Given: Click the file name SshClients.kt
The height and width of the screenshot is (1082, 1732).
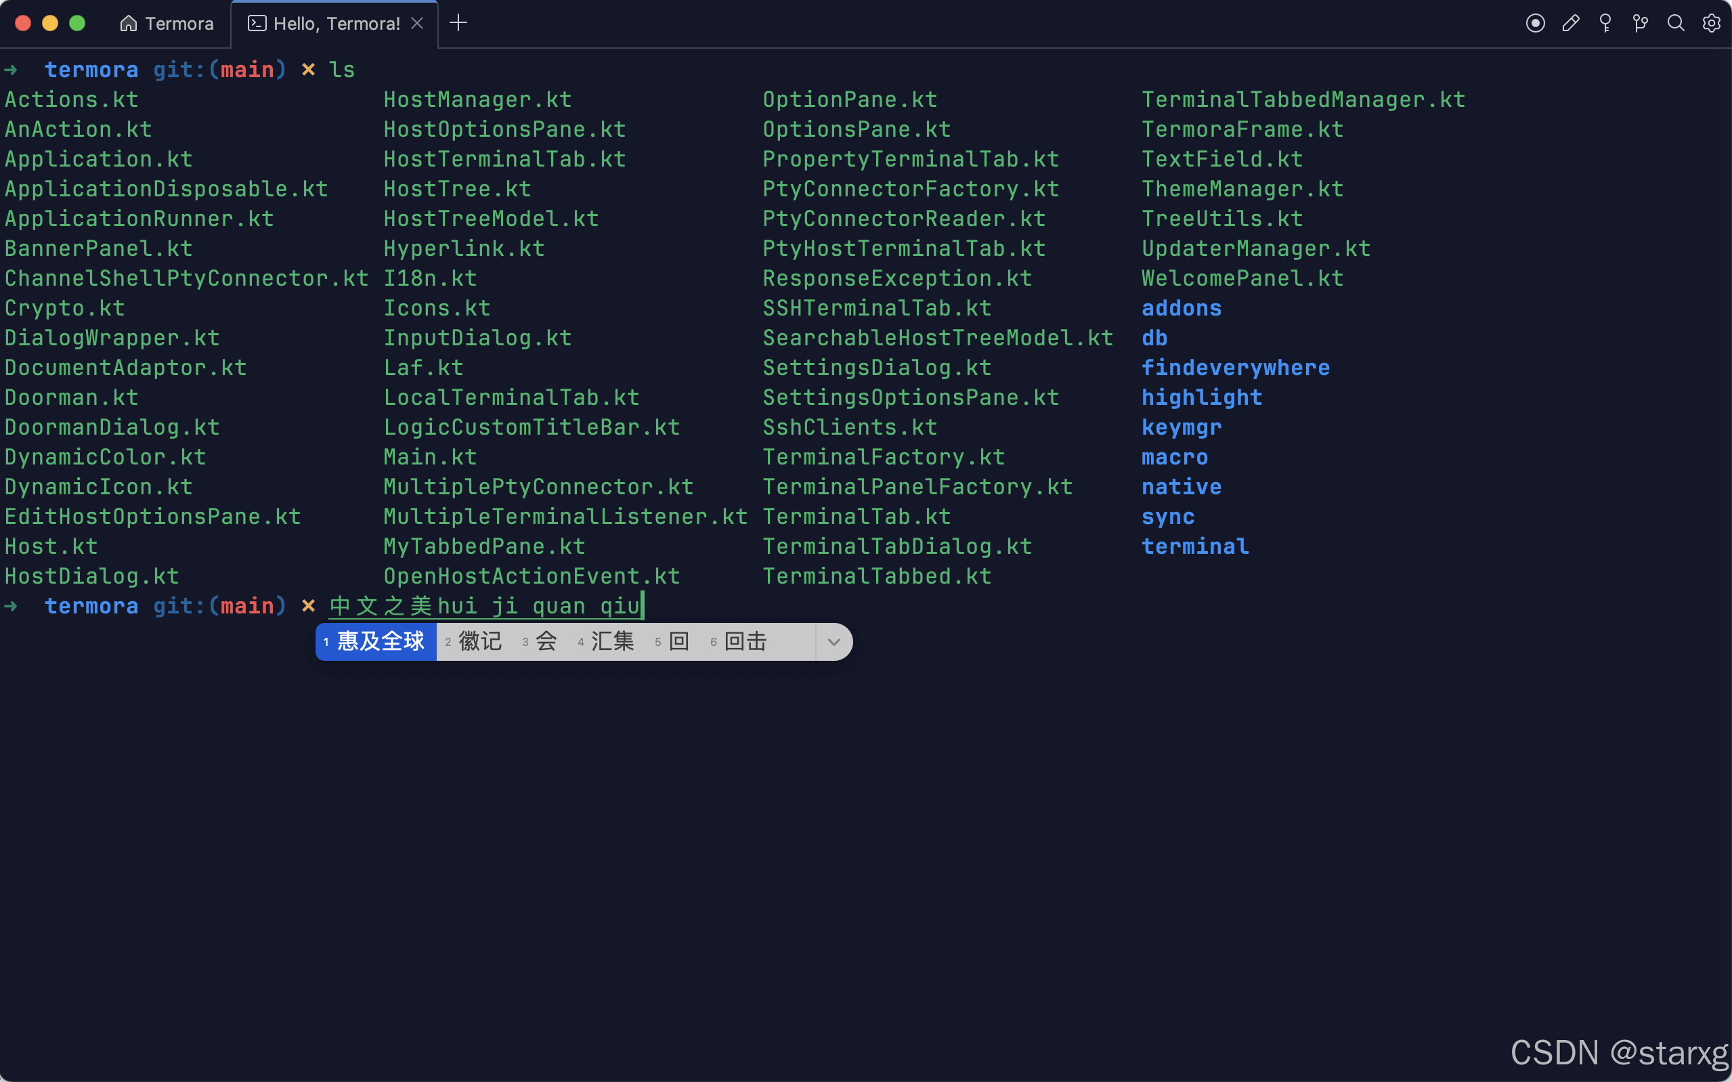Looking at the screenshot, I should [850, 427].
